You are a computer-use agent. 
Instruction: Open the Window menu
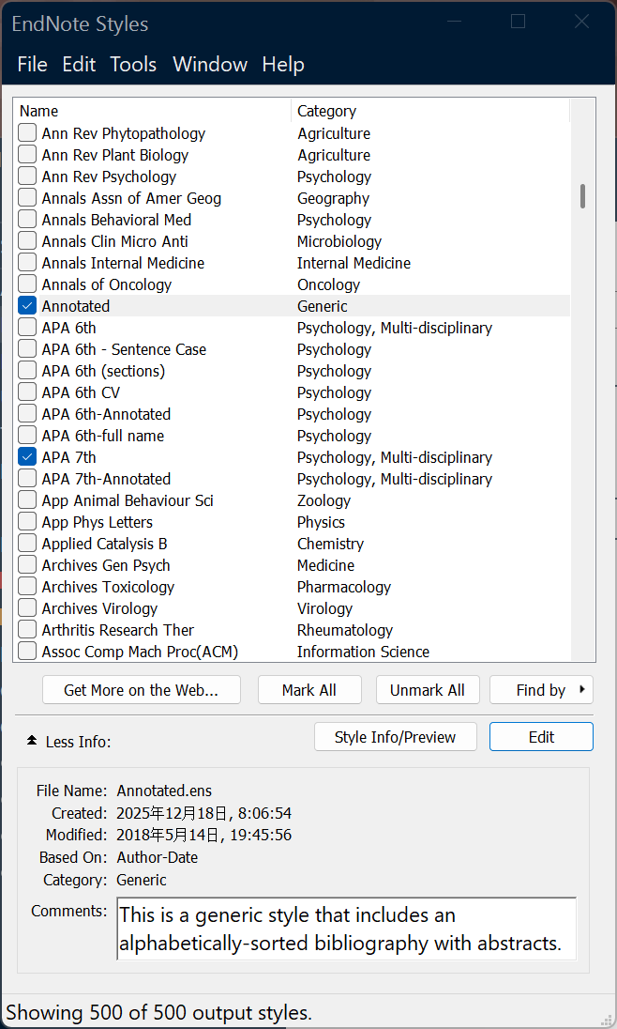pos(210,64)
